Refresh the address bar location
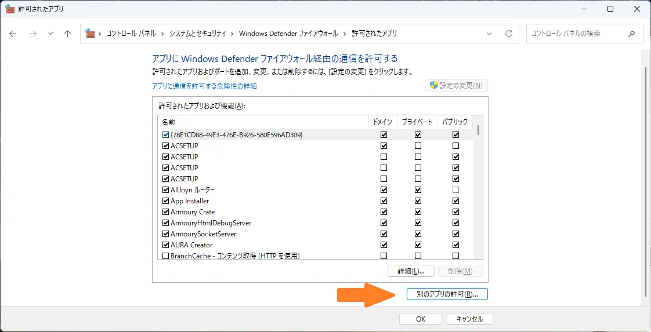 [x=509, y=34]
